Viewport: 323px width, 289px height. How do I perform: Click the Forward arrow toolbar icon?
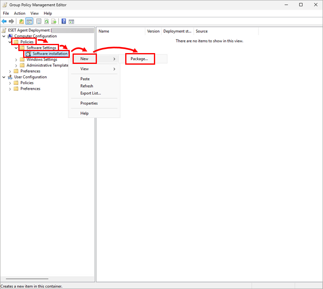pyautogui.click(x=11, y=22)
